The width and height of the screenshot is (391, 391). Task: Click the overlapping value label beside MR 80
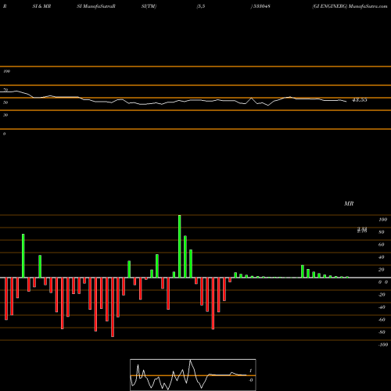click(362, 230)
